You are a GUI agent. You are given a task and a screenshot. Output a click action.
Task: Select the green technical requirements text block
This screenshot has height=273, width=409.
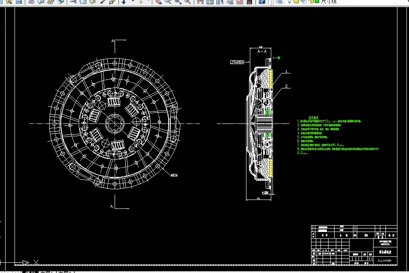pos(338,135)
